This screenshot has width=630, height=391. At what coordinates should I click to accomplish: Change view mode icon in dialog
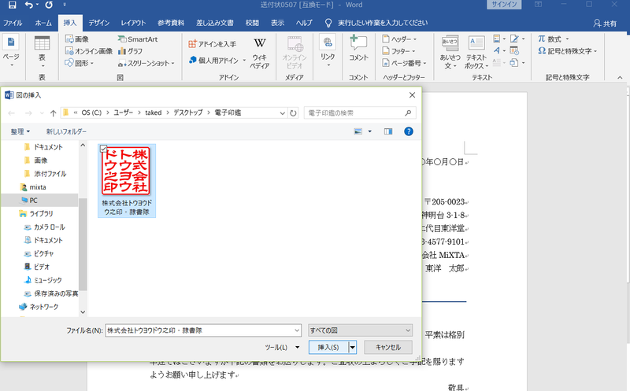point(358,131)
